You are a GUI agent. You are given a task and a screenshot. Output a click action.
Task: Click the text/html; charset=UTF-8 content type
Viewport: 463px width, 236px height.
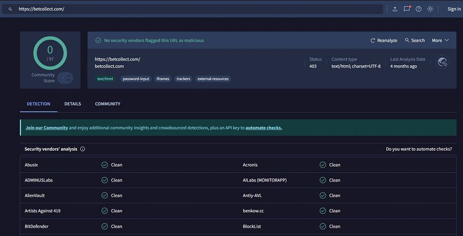[x=356, y=66]
